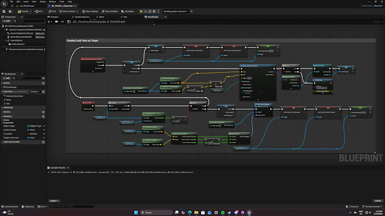Click the Is Locked Boolean type color
The image size is (385, 216).
click(x=28, y=134)
